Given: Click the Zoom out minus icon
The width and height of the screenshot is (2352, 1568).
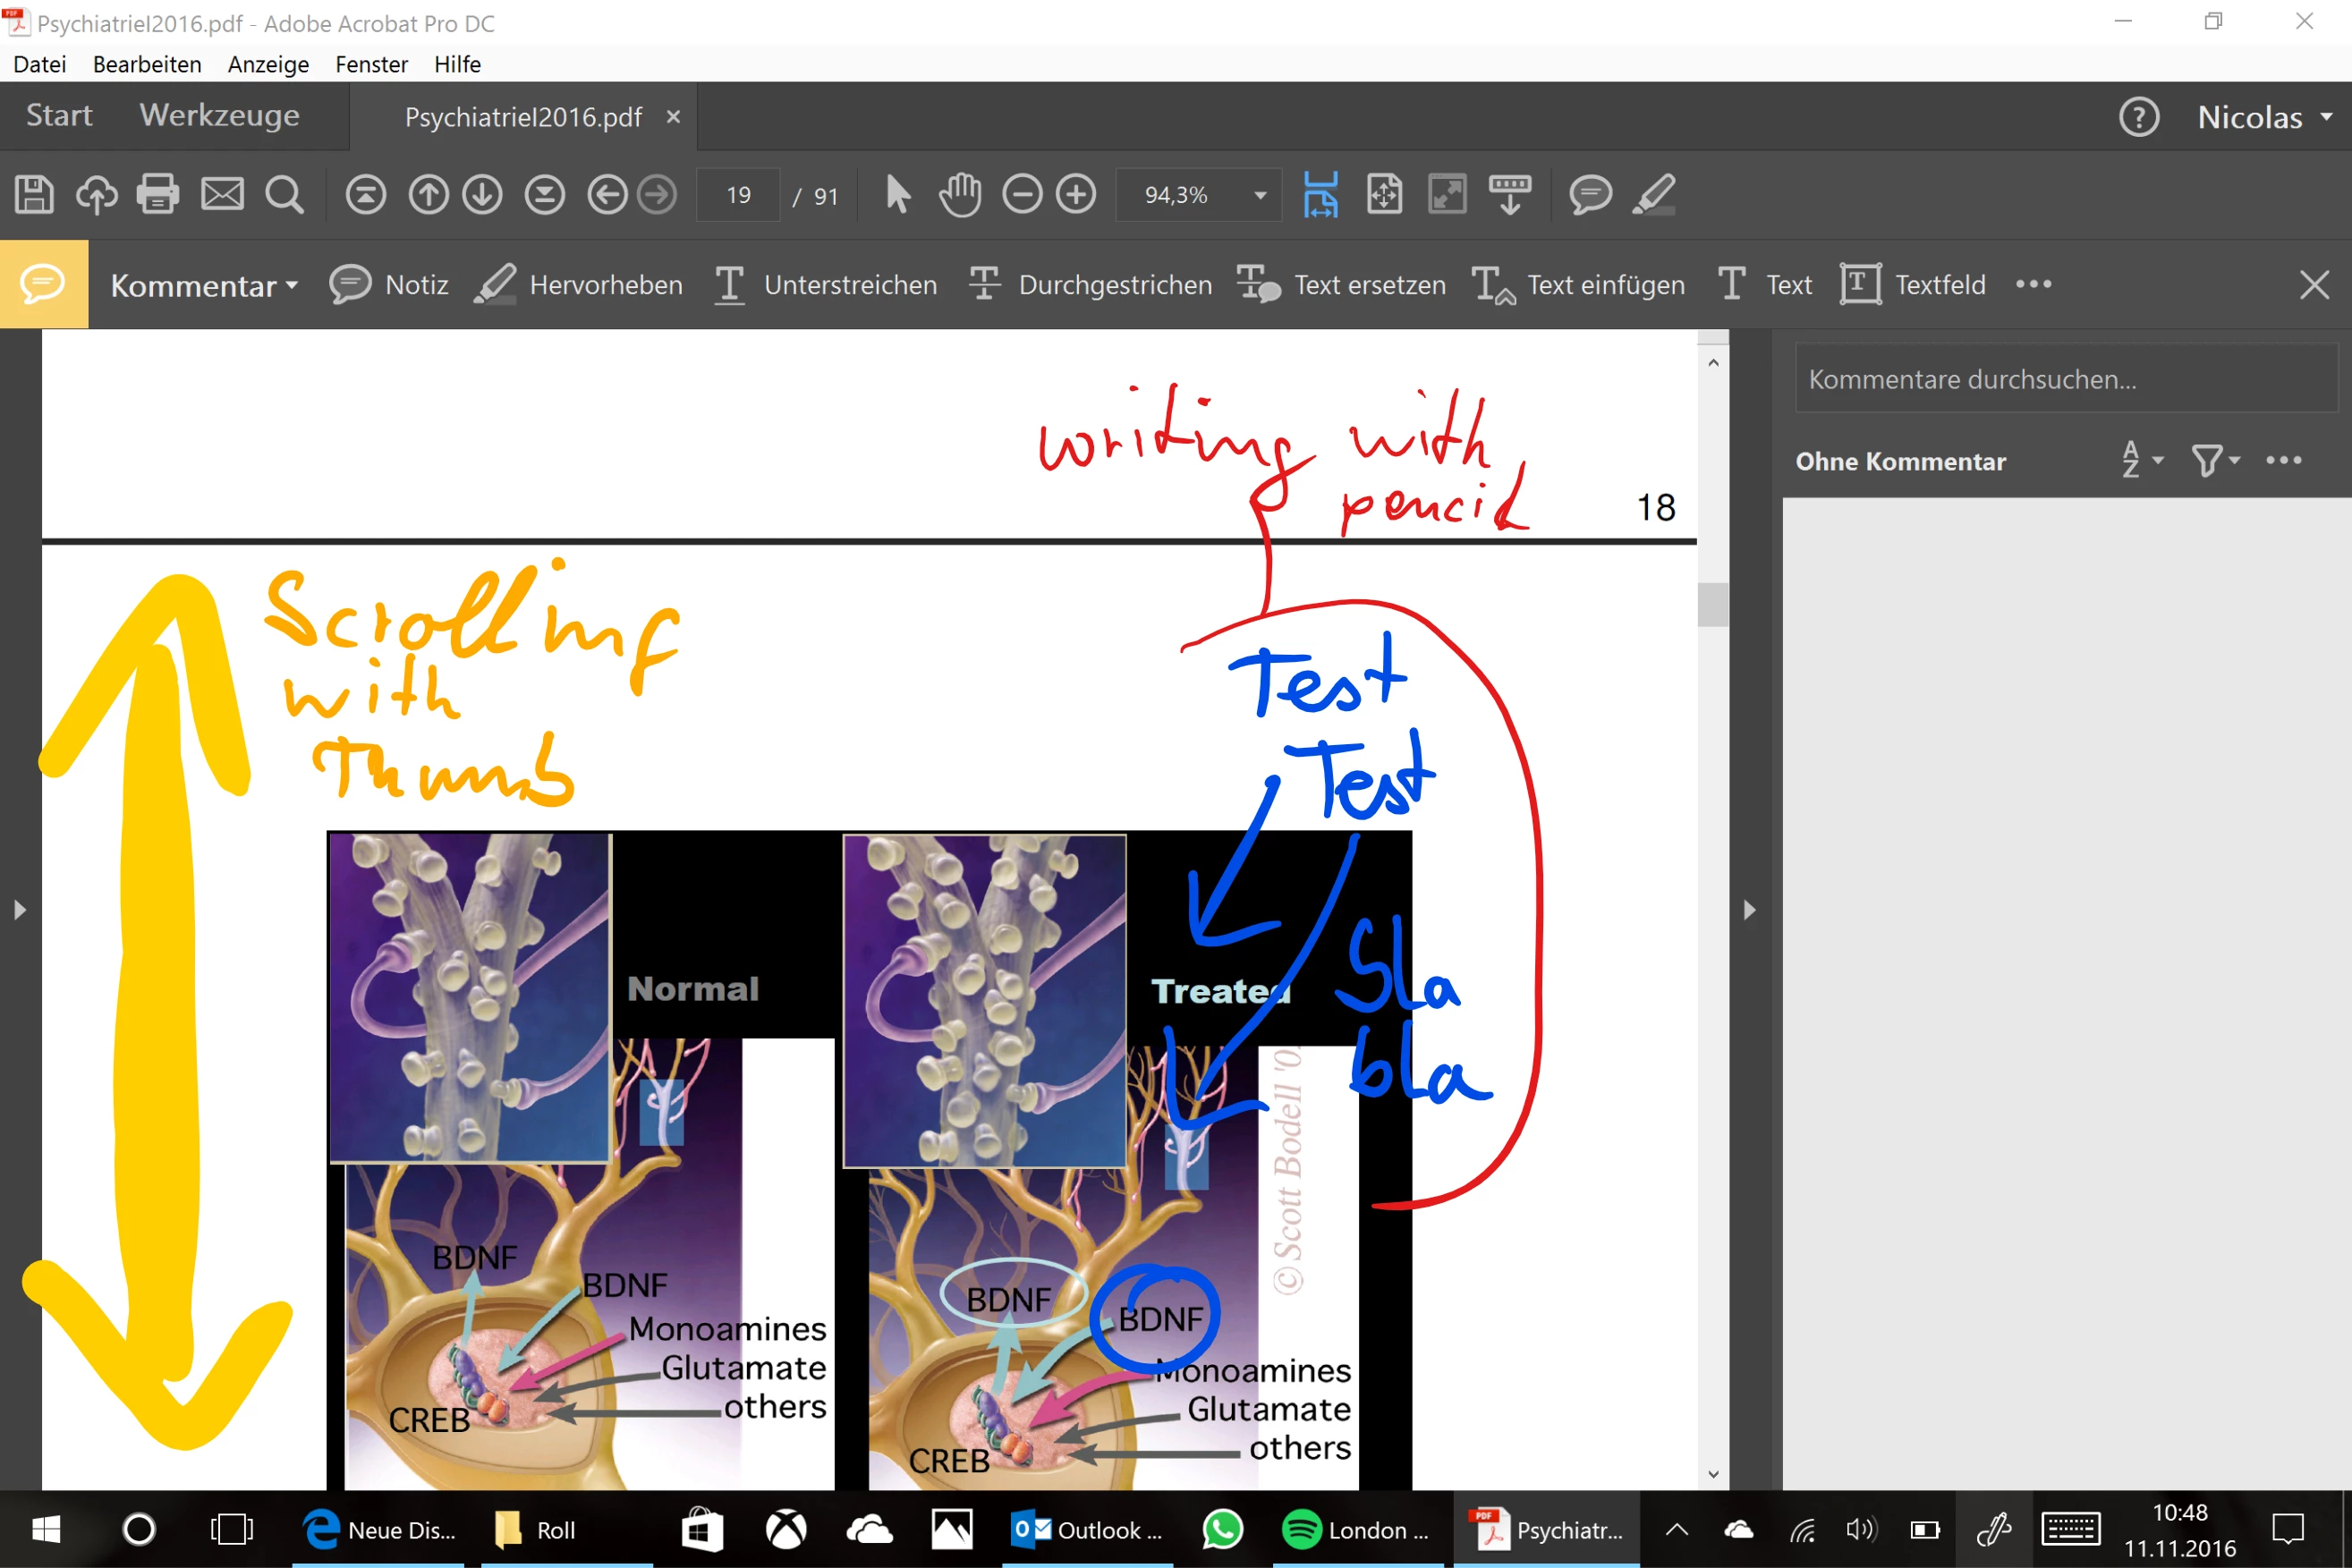Looking at the screenshot, I should (x=1022, y=194).
